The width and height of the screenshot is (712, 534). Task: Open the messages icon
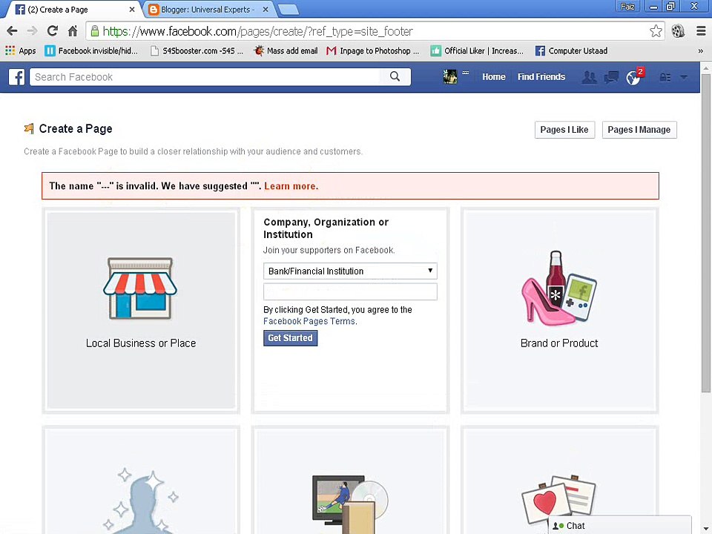[611, 77]
